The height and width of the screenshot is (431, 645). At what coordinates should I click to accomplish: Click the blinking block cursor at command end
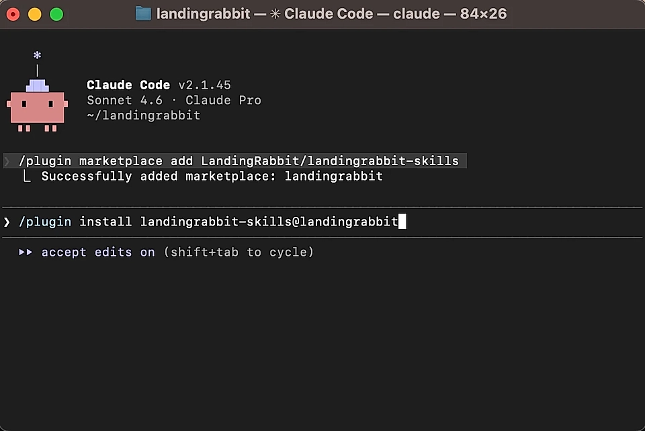402,221
